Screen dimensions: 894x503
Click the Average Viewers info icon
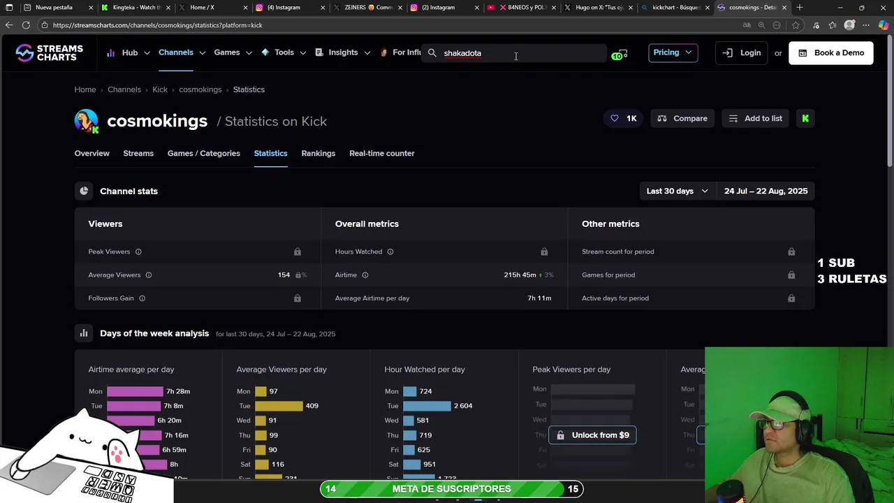149,275
